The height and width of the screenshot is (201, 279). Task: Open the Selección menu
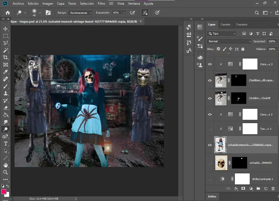(x=87, y=4)
